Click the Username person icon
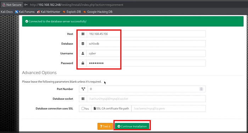This screenshot has height=133, width=248. tap(83, 53)
